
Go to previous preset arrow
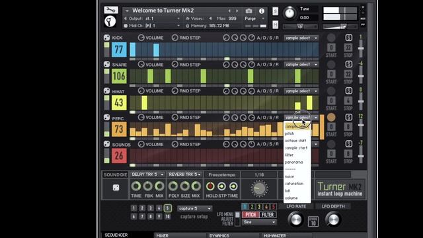229,11
